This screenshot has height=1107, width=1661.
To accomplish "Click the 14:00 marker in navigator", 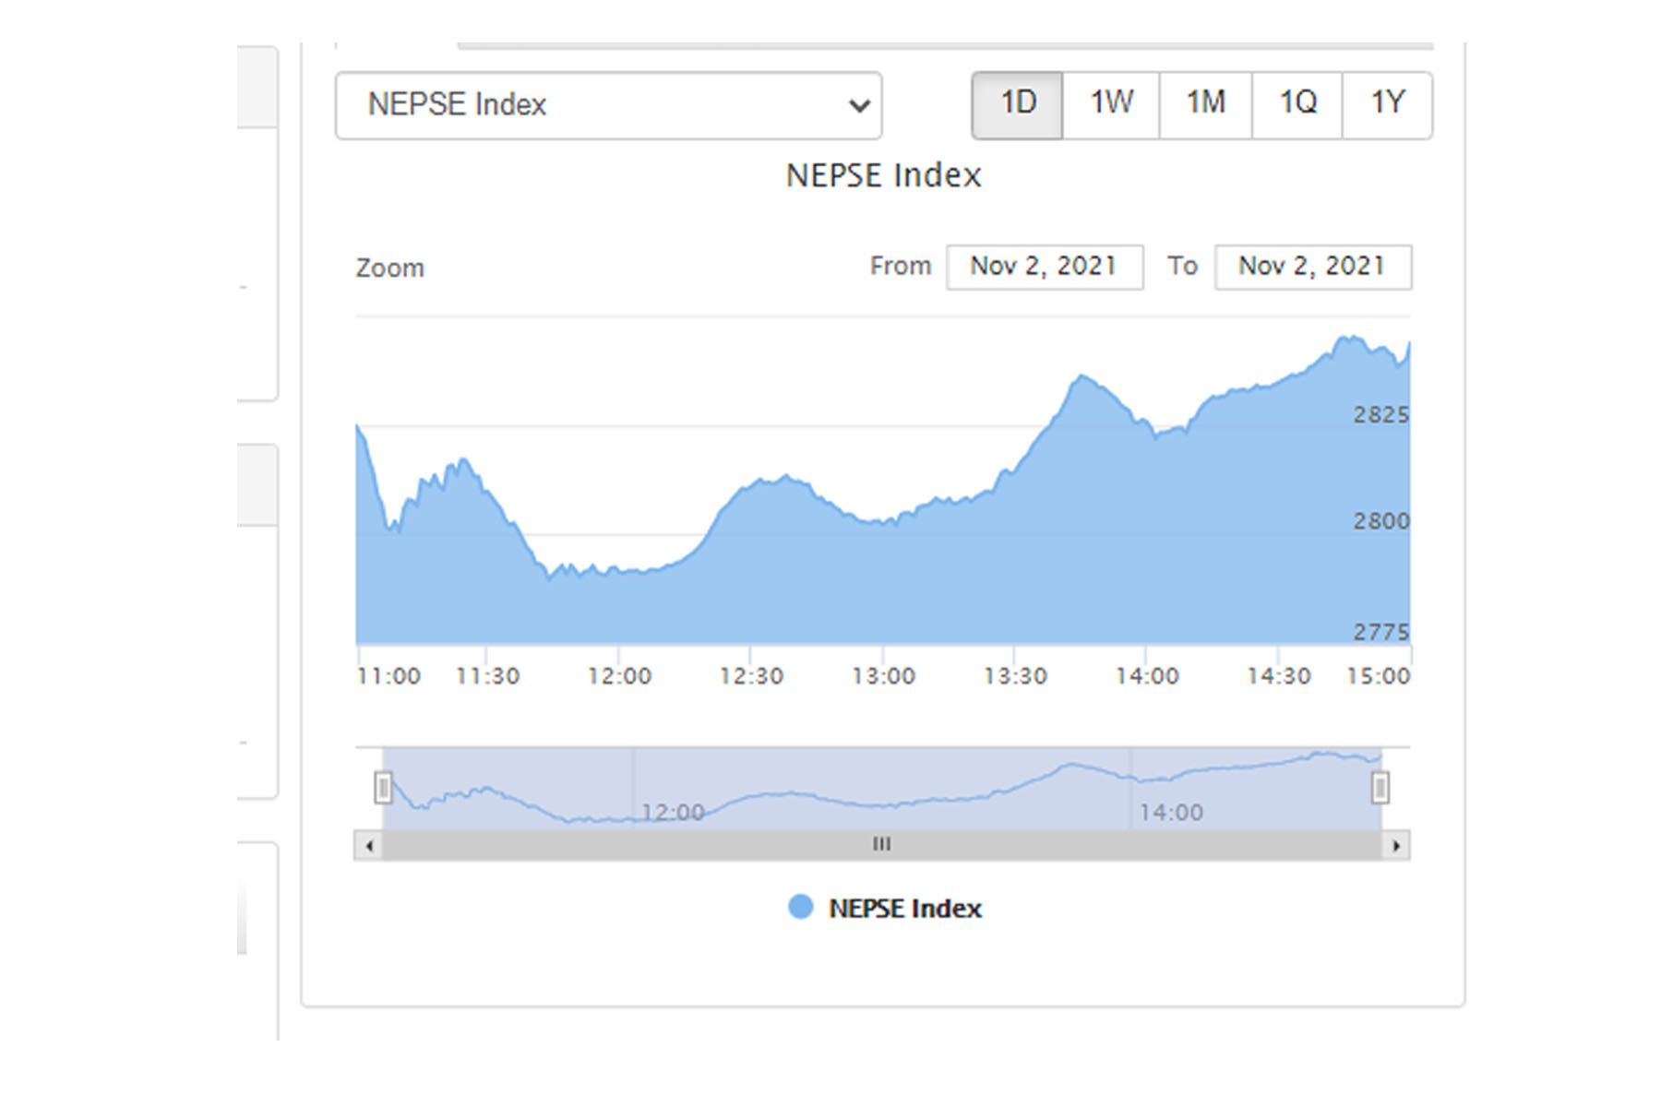I will coord(1170,813).
